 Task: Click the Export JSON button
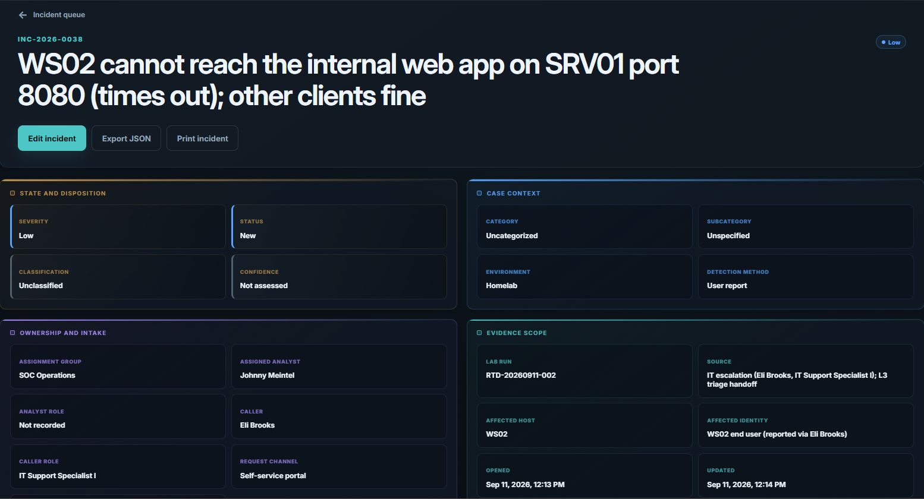[126, 138]
